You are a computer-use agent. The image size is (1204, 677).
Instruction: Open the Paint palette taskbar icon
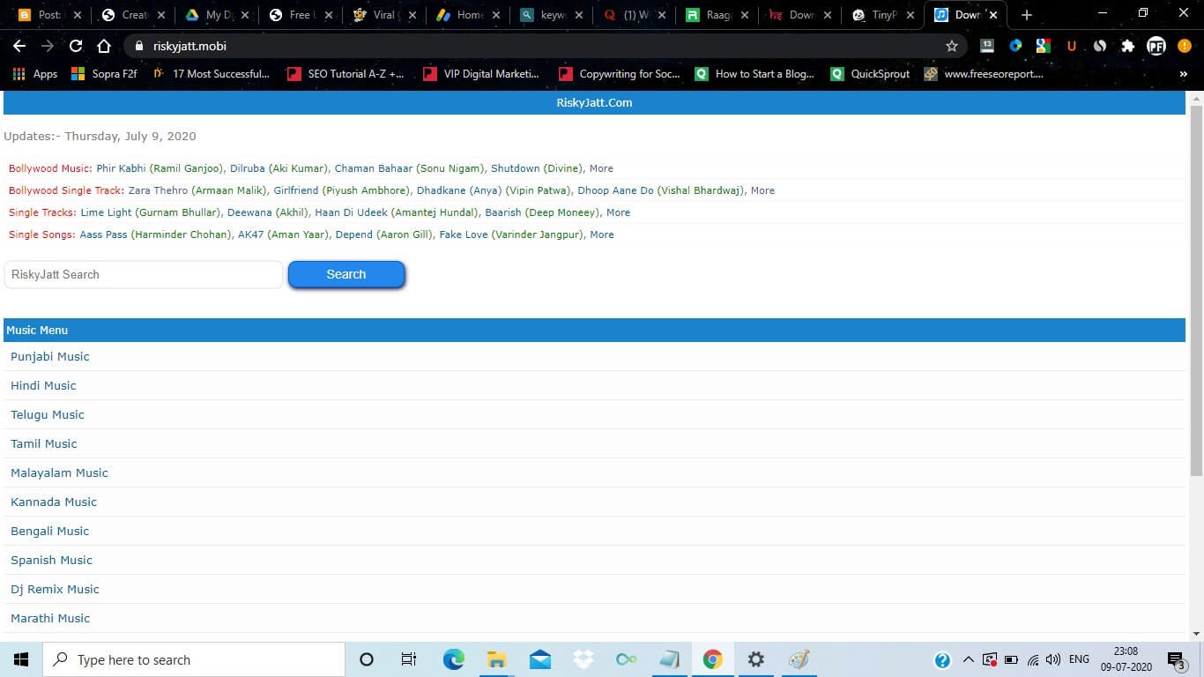point(799,659)
